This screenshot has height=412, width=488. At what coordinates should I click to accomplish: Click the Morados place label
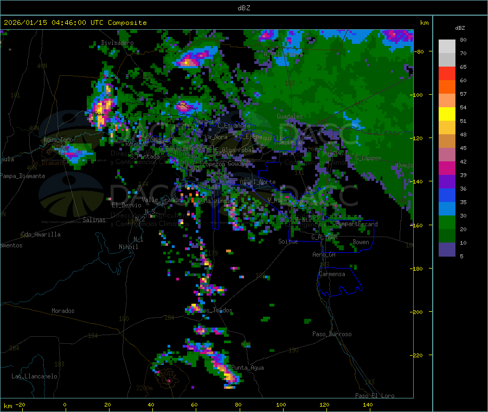click(x=63, y=311)
